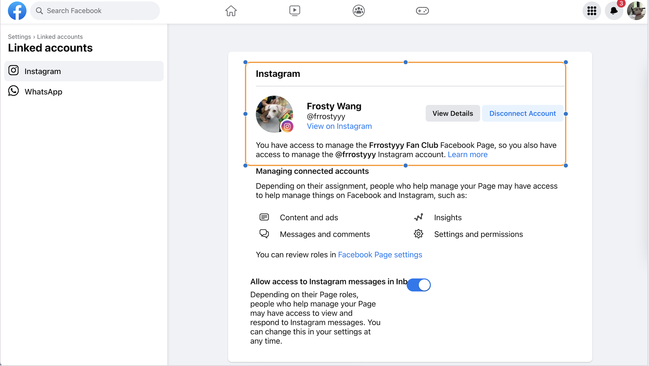This screenshot has height=366, width=649.
Task: Click Frosty Wang's Instagram profile photo
Action: [274, 114]
